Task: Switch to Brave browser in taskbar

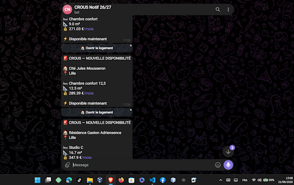Action: [x=111, y=180]
